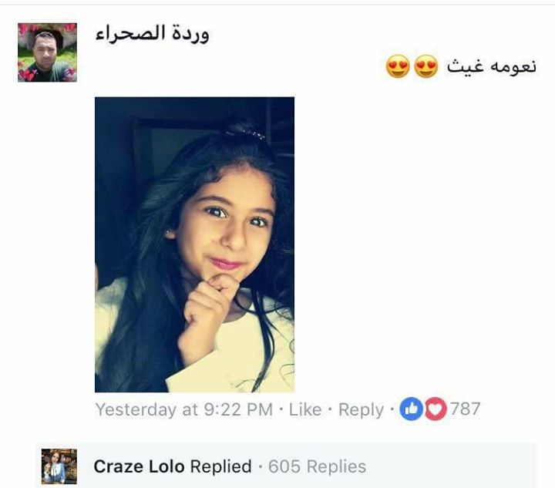Image resolution: width=555 pixels, height=488 pixels.
Task: Open the Yesterday at 9:22 PM timestamp
Action: tap(183, 410)
